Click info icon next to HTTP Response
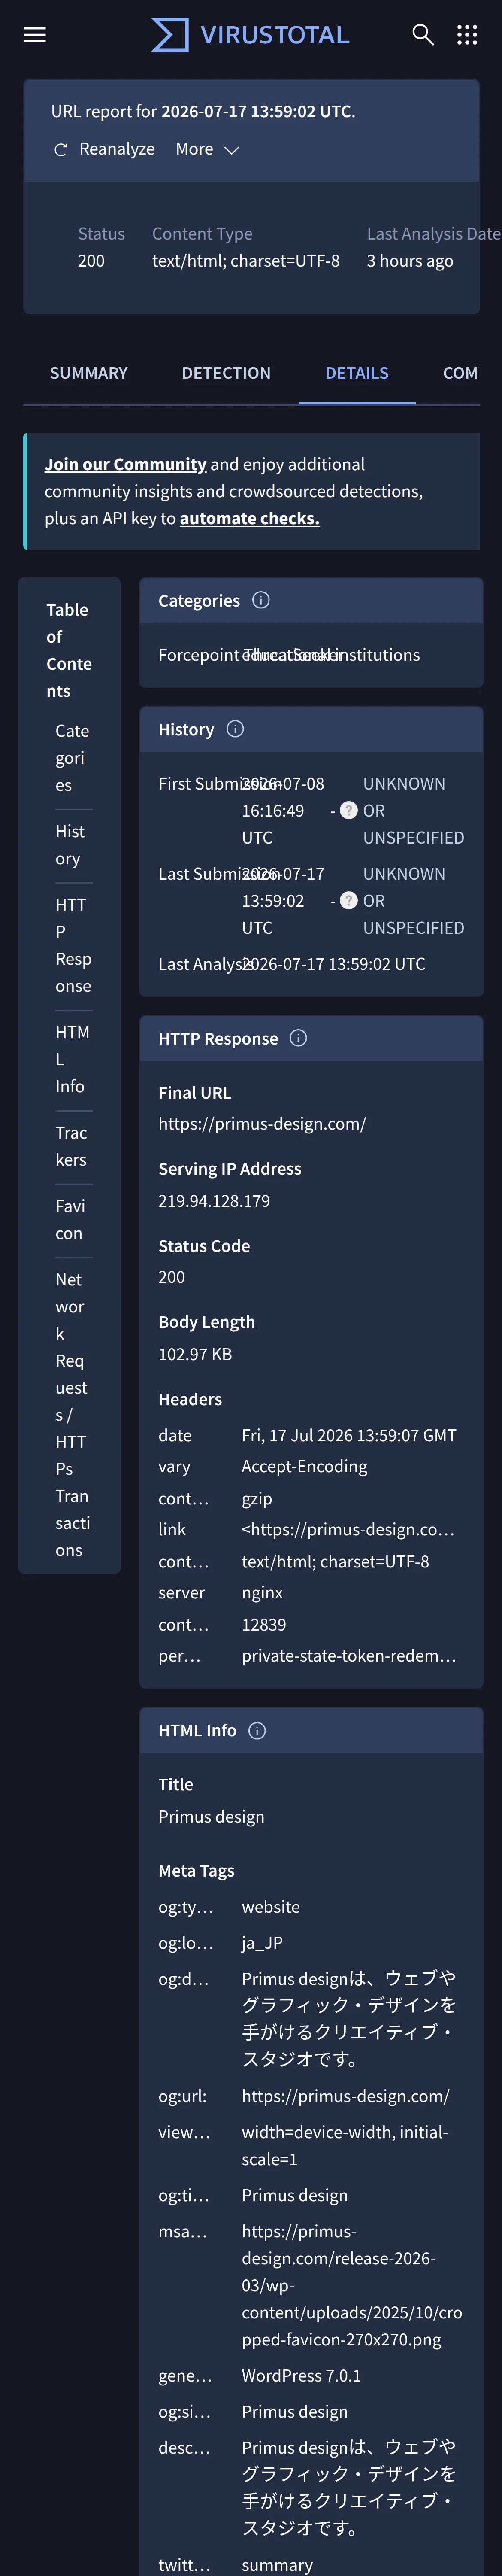Screen dimensions: 502x2576 coord(298,1038)
